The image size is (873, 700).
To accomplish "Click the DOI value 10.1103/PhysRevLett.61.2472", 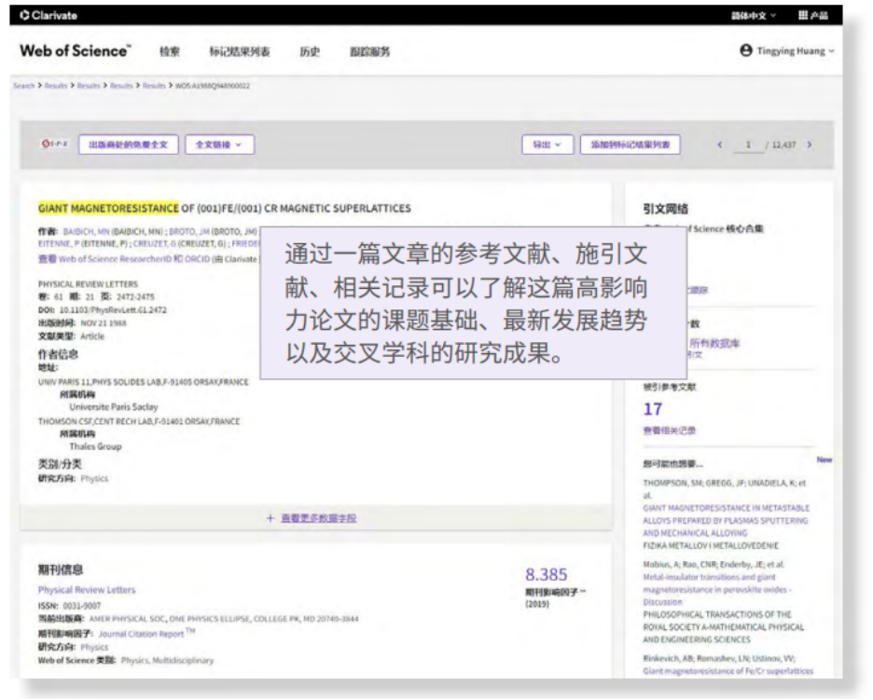I will [x=113, y=310].
